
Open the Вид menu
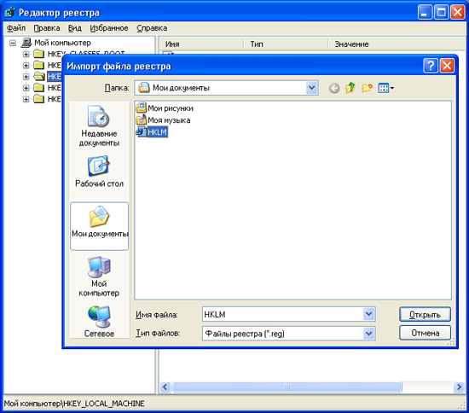(75, 28)
